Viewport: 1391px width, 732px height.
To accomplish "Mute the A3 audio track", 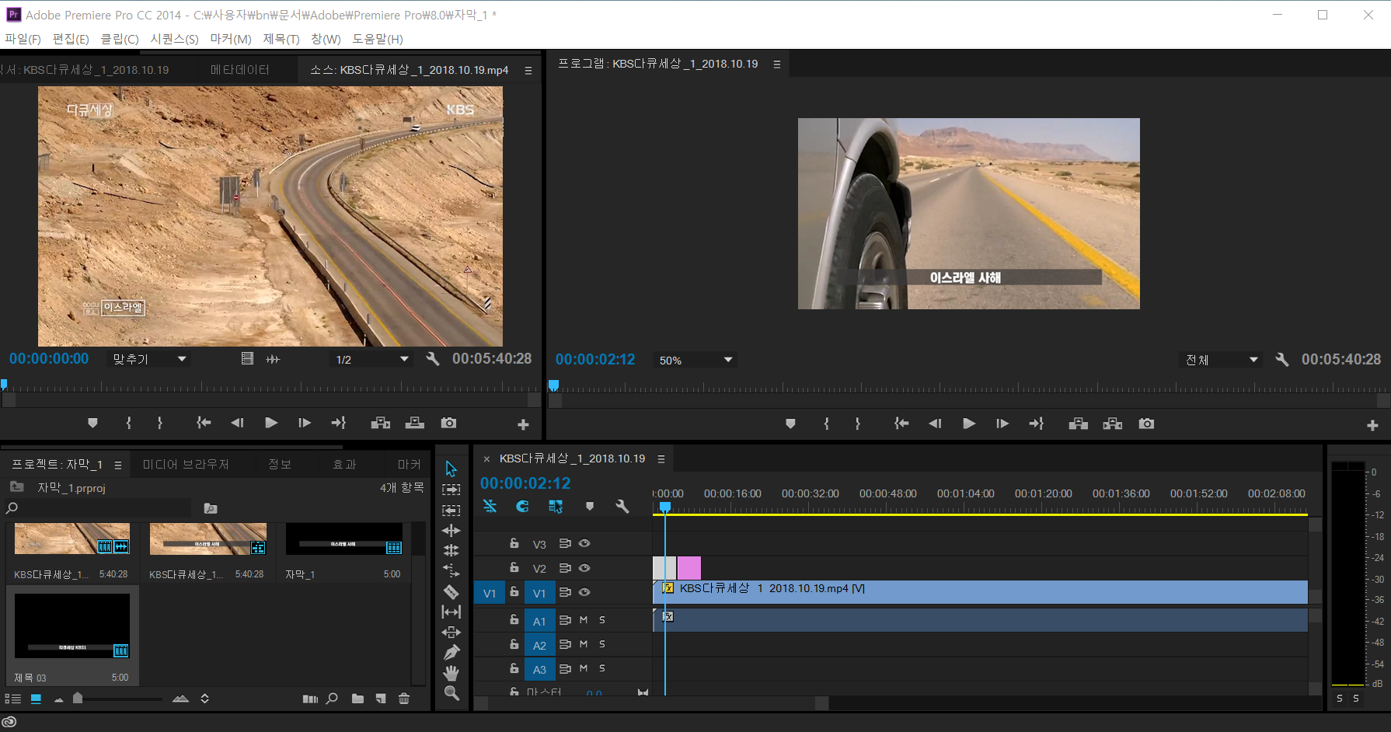I will tap(584, 668).
